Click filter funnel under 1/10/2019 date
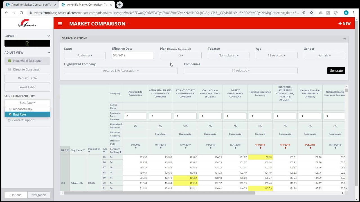The height and width of the screenshot is (202, 360). click(185, 148)
